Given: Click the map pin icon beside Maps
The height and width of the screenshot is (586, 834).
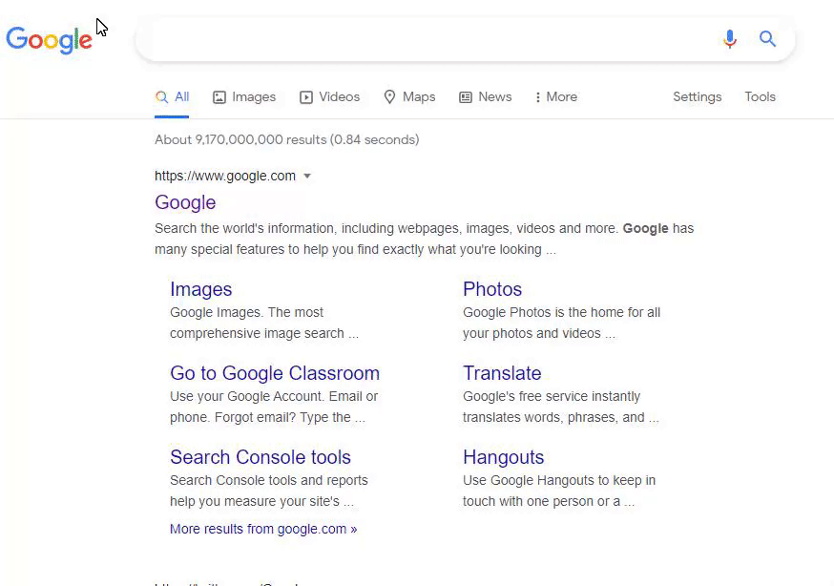Looking at the screenshot, I should pyautogui.click(x=389, y=96).
